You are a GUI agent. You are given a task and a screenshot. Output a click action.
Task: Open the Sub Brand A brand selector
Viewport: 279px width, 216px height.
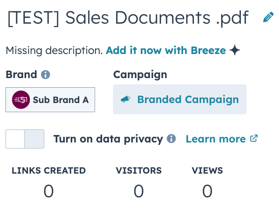tap(50, 100)
